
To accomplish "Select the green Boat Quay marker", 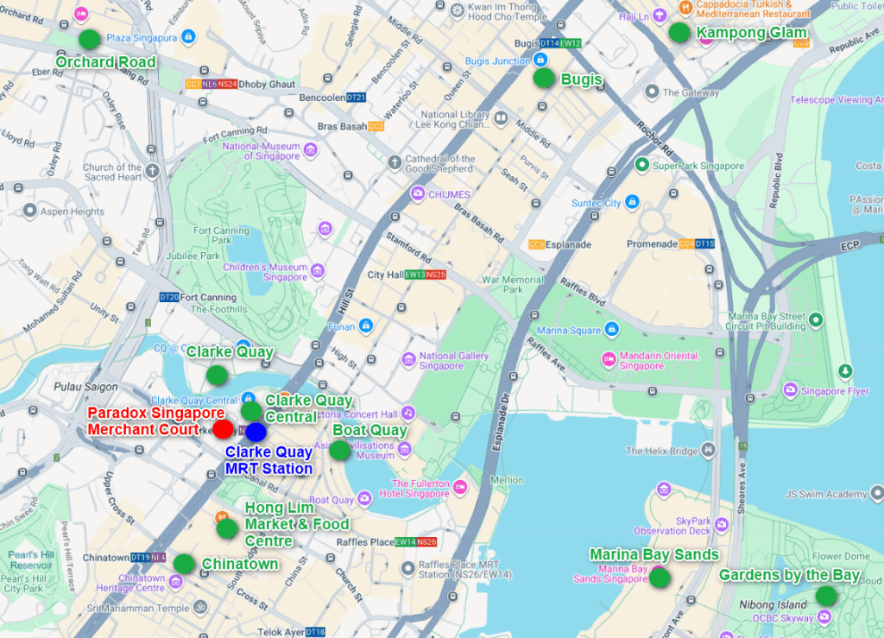I will pos(340,450).
